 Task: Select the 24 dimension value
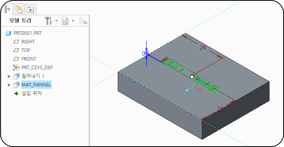(203, 48)
